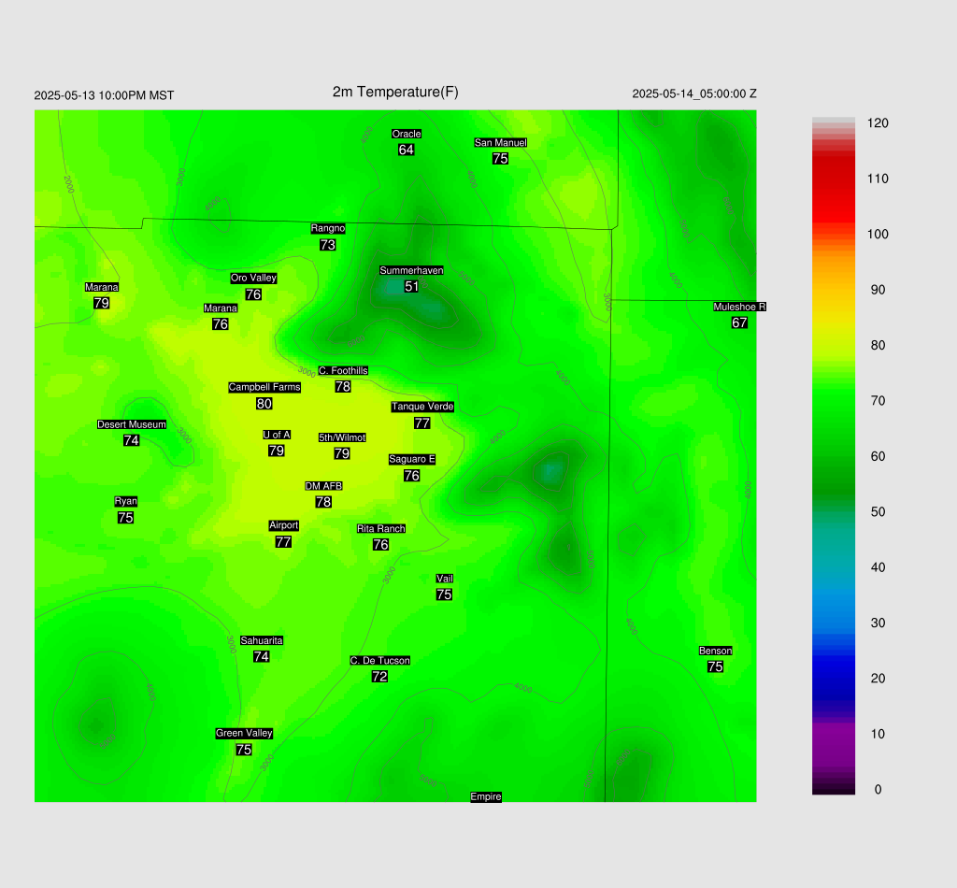Click the 78 value under DM AFB
Viewport: 957px width, 888px height.
pyautogui.click(x=323, y=502)
